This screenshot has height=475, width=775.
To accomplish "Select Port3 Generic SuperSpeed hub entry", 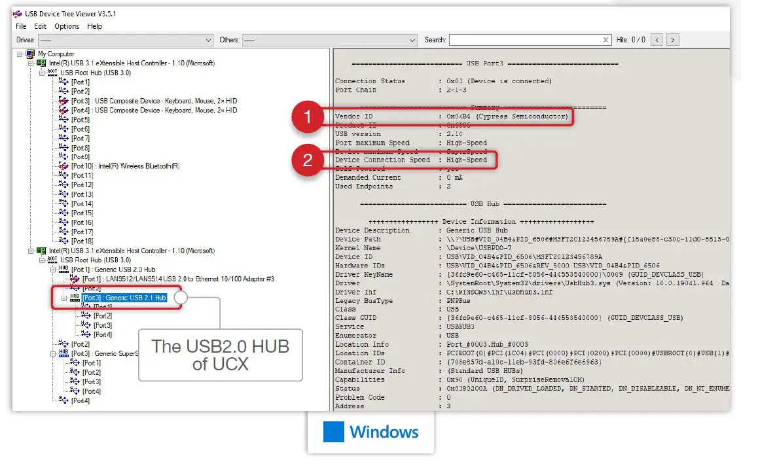I will pos(105,354).
